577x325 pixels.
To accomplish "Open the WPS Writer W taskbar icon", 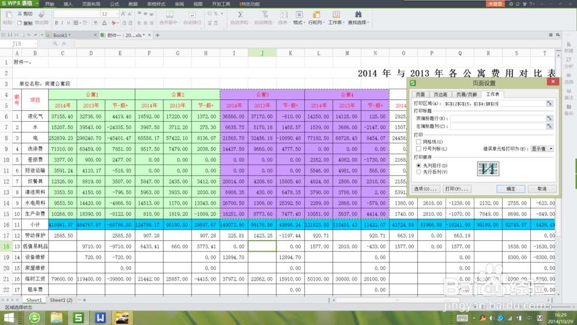I will click(x=100, y=317).
